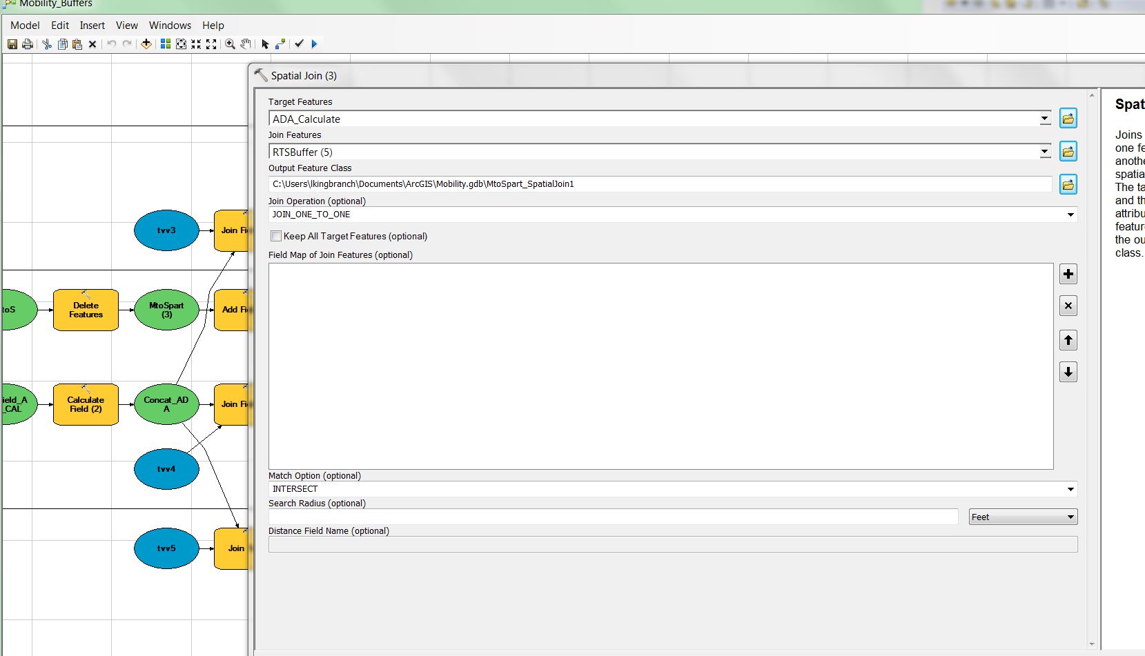The height and width of the screenshot is (656, 1145).
Task: Add data or tool to model
Action: 146,44
